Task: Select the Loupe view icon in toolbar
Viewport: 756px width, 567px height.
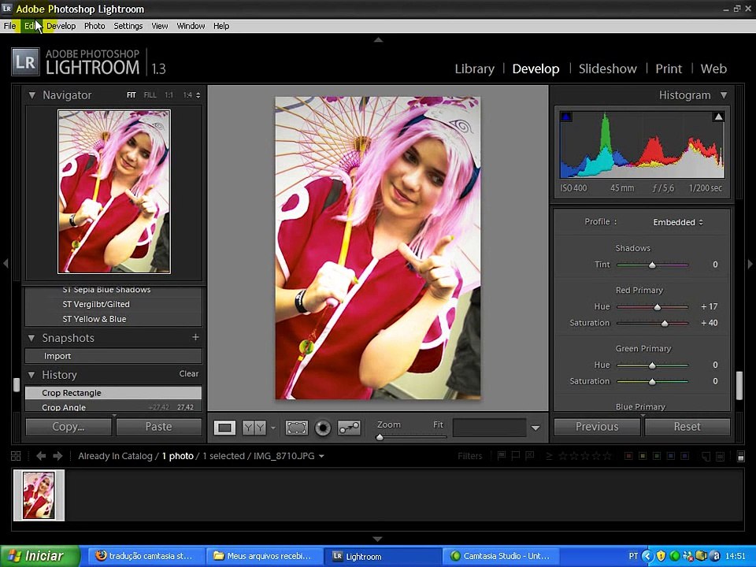Action: tap(224, 428)
